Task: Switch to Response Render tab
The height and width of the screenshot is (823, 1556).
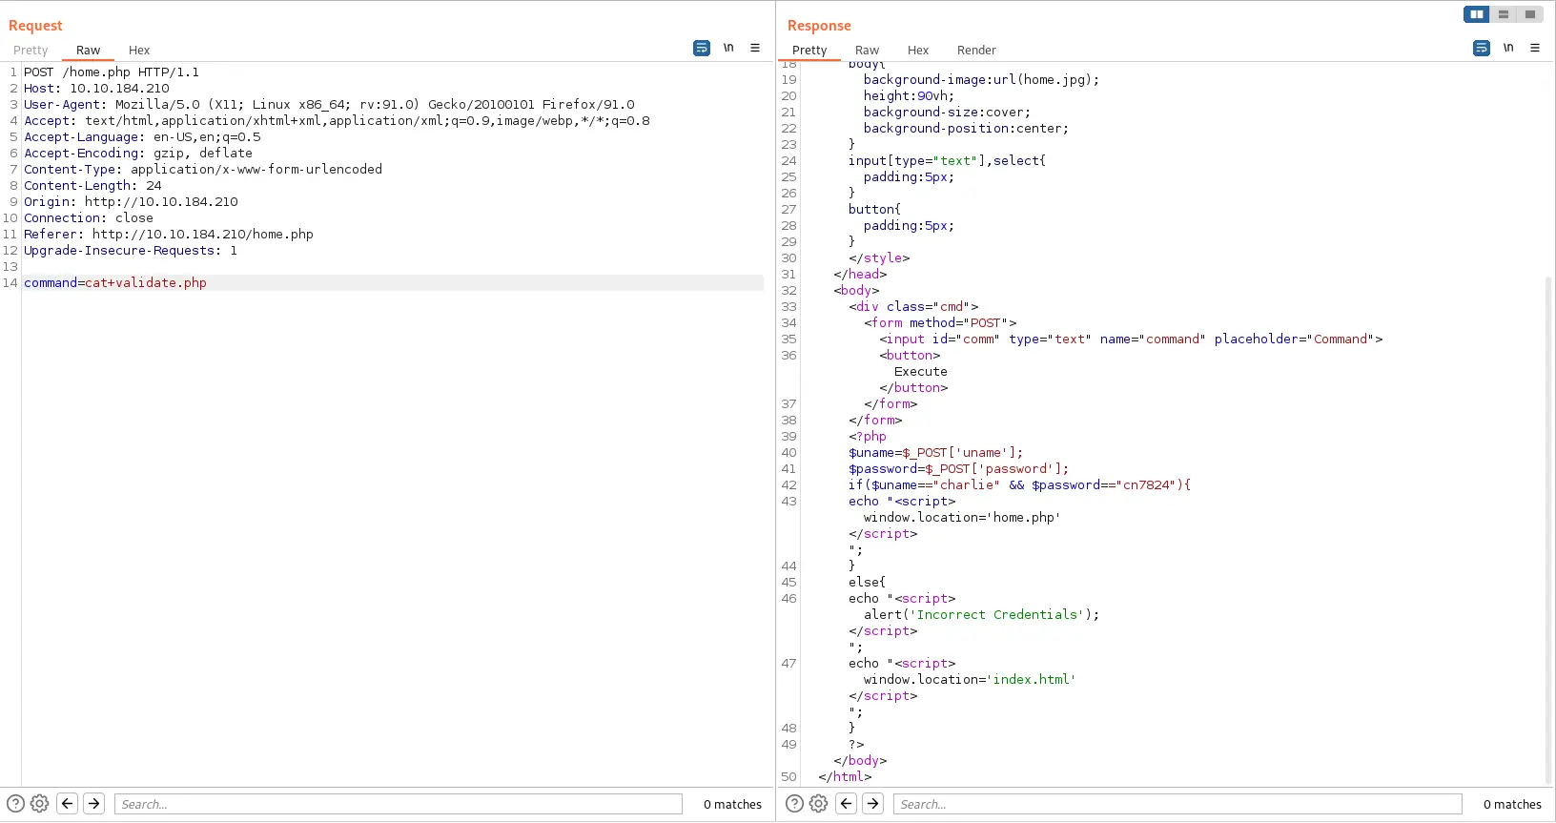Action: (976, 51)
